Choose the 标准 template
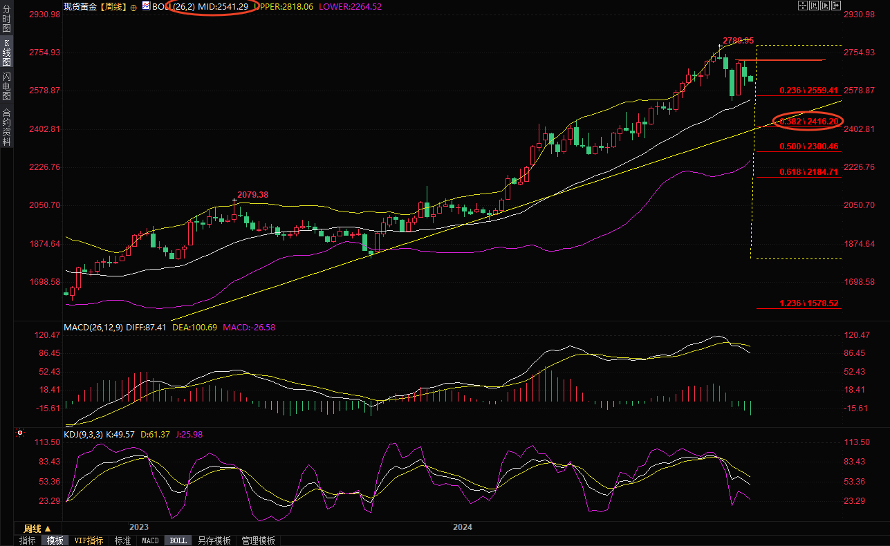The width and height of the screenshot is (890, 546). [x=122, y=540]
